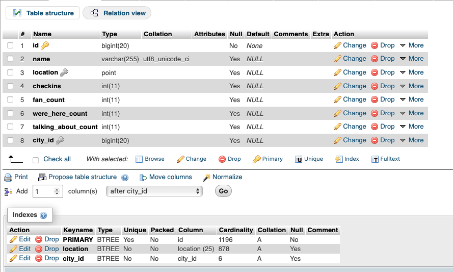
Task: Select the checkbox for the id column
Action: tap(10, 45)
